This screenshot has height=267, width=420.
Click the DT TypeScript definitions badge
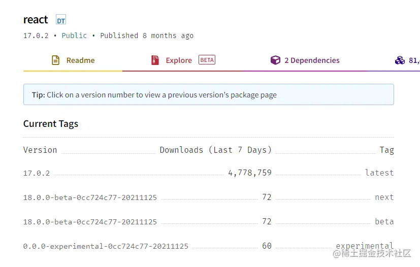pos(61,20)
